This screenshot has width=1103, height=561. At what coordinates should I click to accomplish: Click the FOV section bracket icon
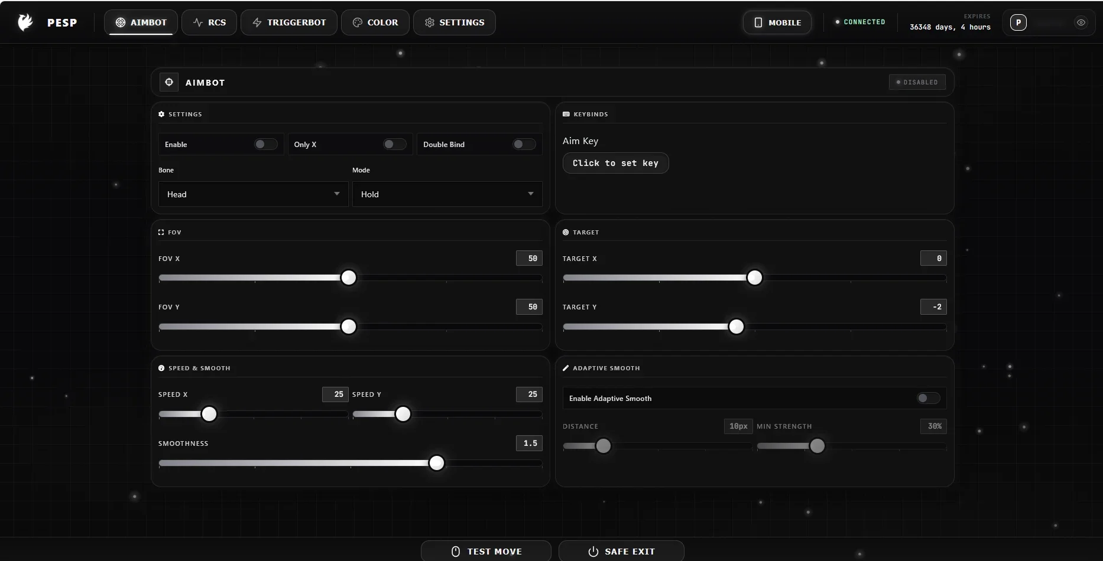pos(161,232)
